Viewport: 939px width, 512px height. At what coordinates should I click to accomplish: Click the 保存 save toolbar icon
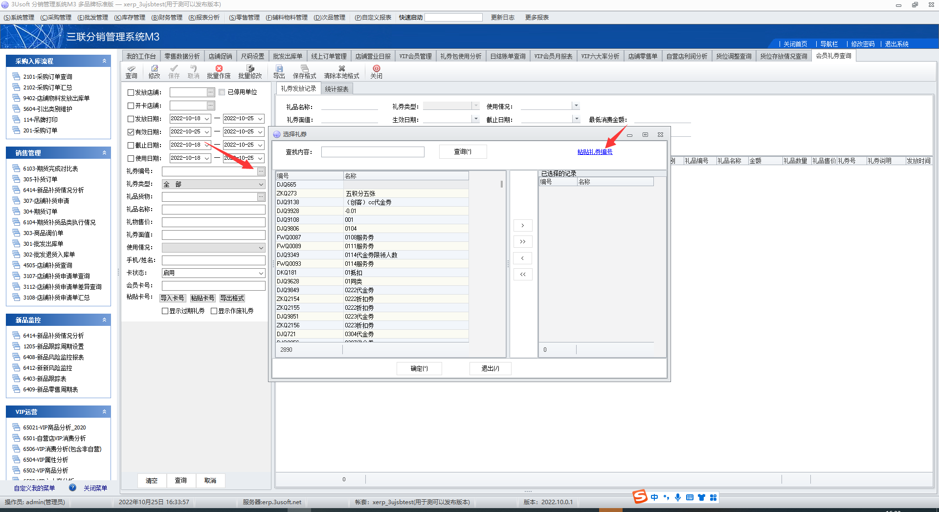[x=174, y=72]
